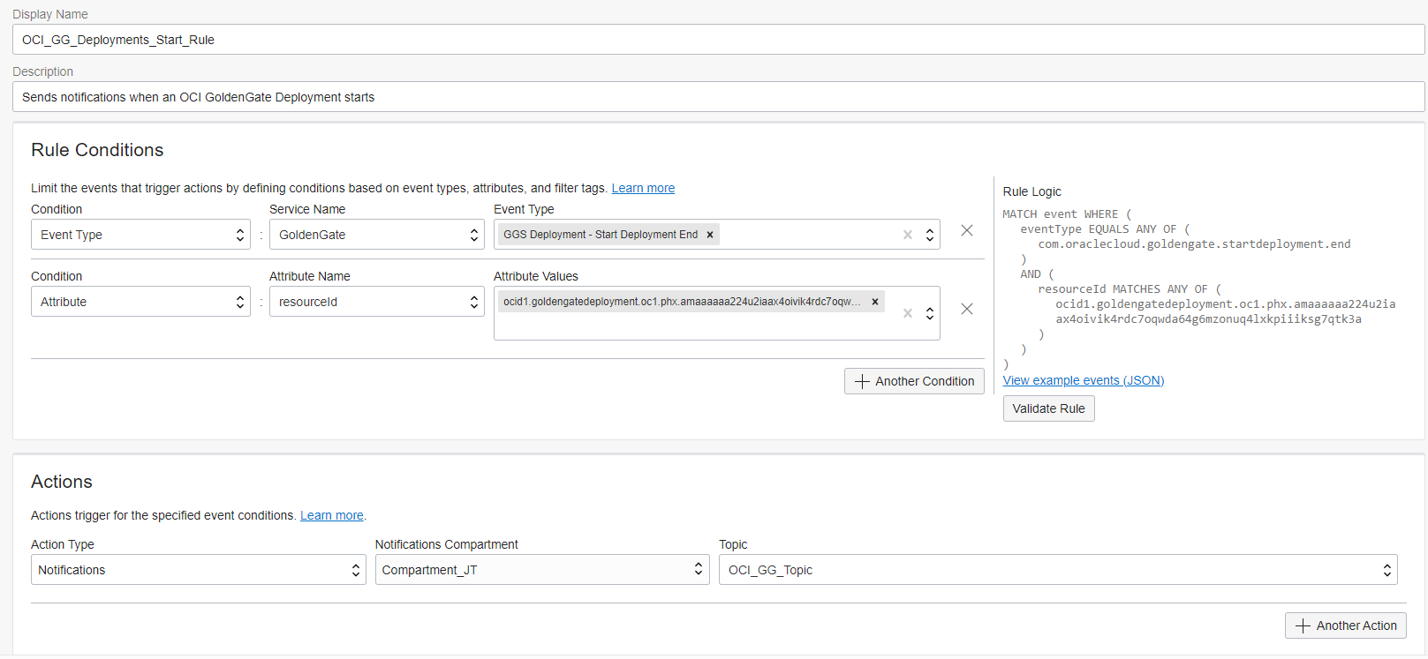The height and width of the screenshot is (659, 1428).
Task: Clear all selections in Event Type field
Action: pos(907,235)
